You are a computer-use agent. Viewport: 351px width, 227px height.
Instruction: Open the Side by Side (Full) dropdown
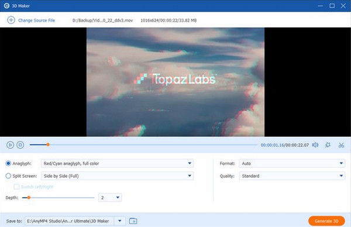point(118,176)
